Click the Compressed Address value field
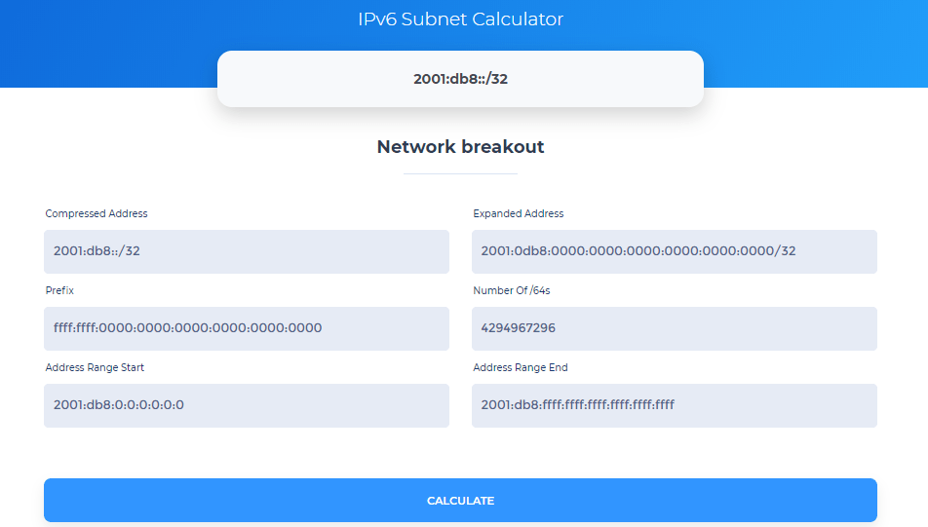Image resolution: width=928 pixels, height=527 pixels. click(x=246, y=251)
